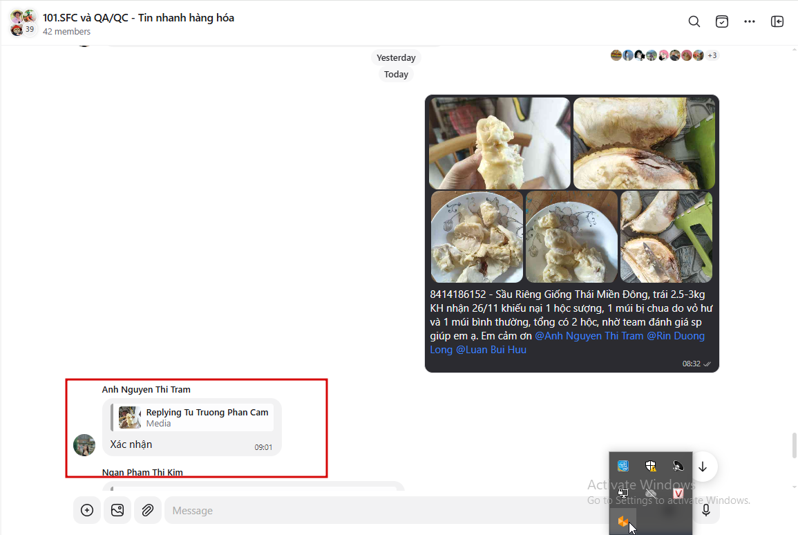Click the small thumbnail in reply quote
Screen dimensions: 798x535
[129, 417]
